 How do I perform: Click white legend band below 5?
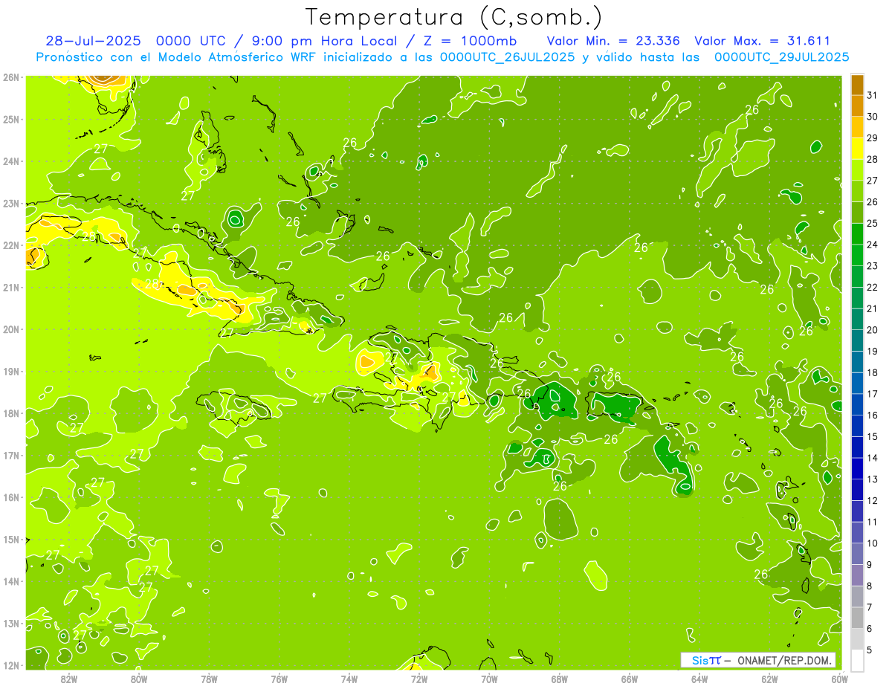[857, 660]
